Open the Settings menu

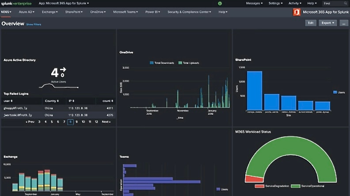(x=275, y=4)
